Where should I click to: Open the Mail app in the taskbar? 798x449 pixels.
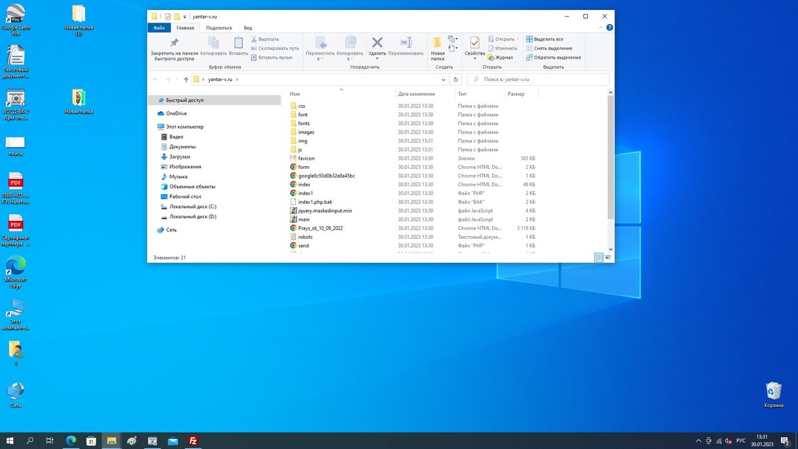click(173, 440)
